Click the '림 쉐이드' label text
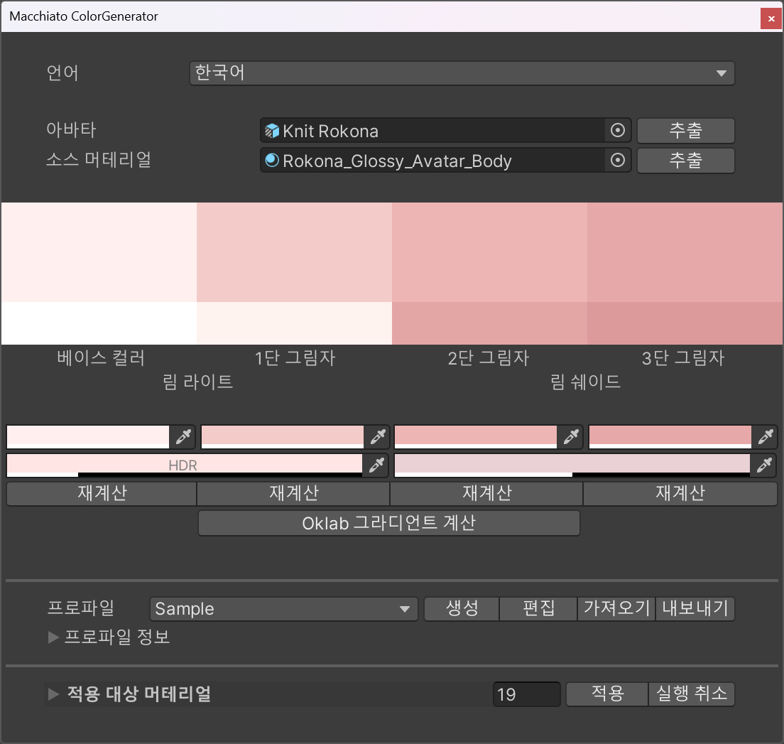784x744 pixels. [585, 382]
